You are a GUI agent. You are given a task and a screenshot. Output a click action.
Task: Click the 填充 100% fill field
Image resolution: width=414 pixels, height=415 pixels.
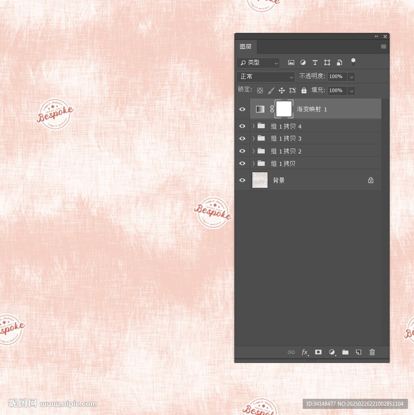[338, 90]
